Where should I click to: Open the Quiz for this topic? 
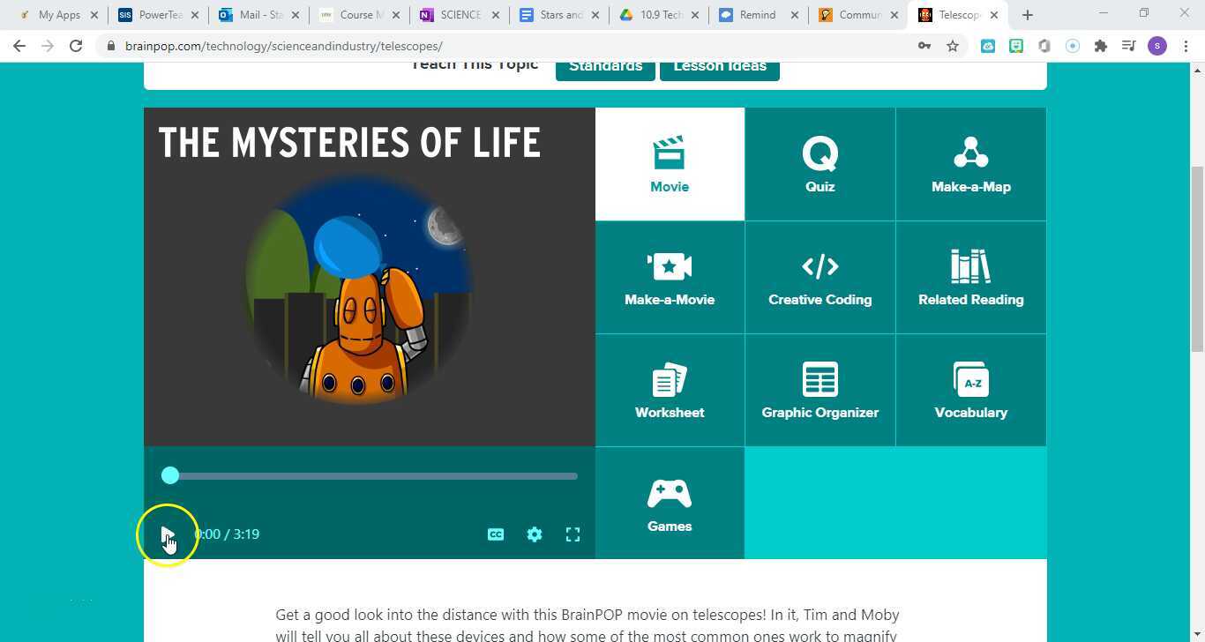819,163
